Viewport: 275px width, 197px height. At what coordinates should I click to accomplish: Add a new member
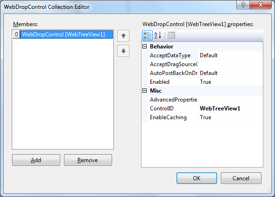(x=36, y=160)
